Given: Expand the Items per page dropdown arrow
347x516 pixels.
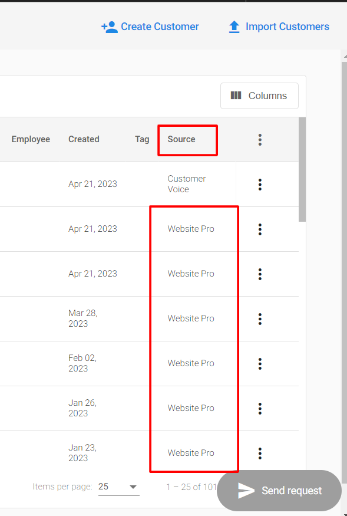Looking at the screenshot, I should [x=133, y=487].
